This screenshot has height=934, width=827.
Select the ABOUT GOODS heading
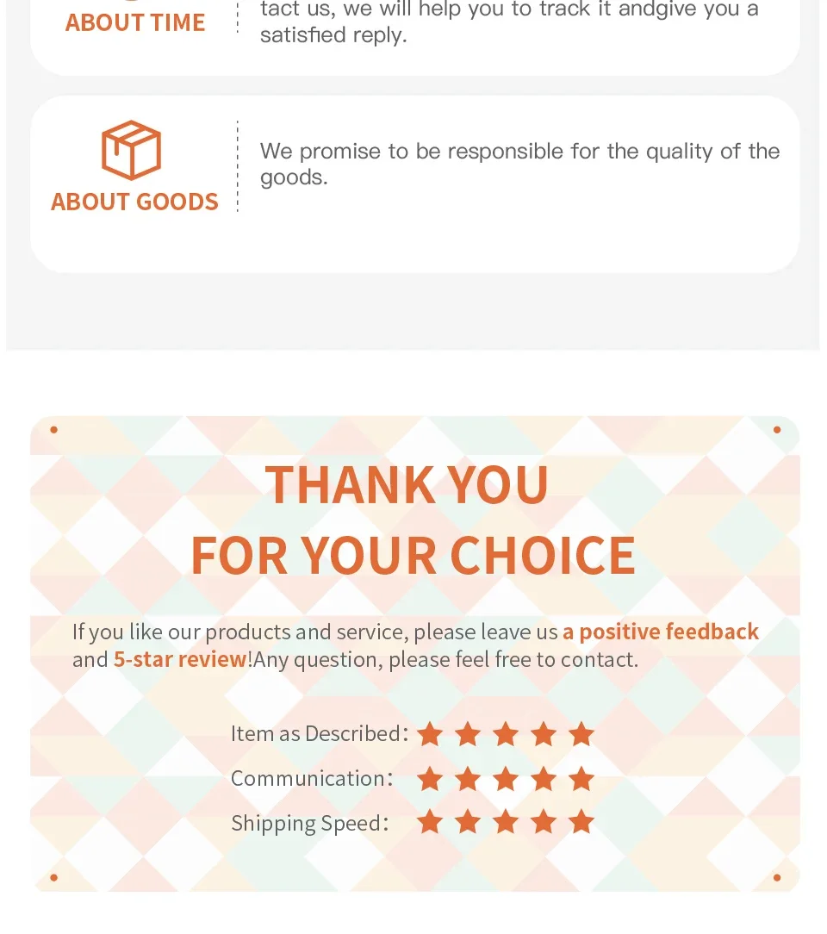pos(134,202)
